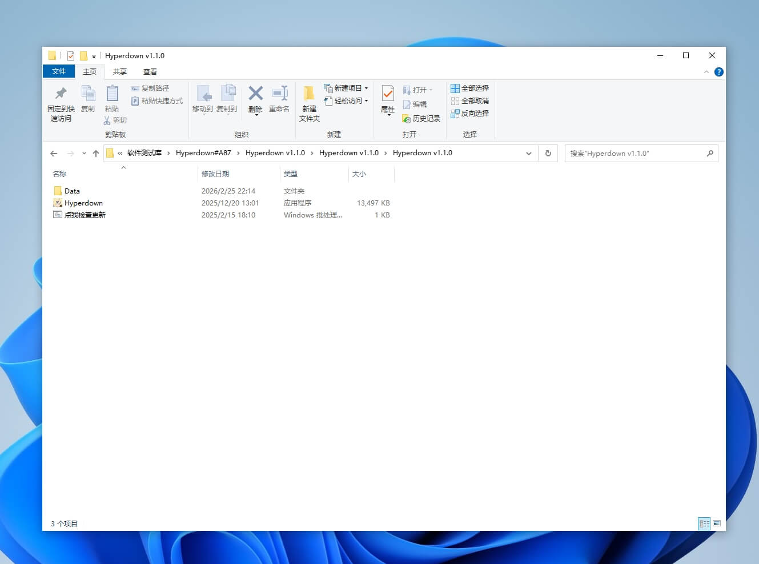Switch to large icons view in status bar
The height and width of the screenshot is (564, 759).
[717, 523]
